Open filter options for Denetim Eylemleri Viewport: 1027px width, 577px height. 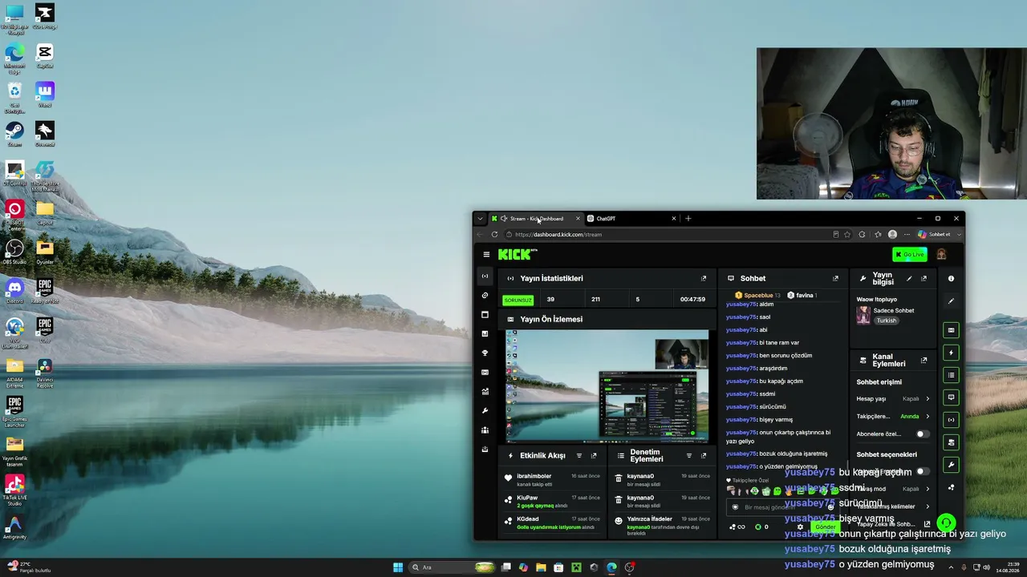[x=688, y=456]
